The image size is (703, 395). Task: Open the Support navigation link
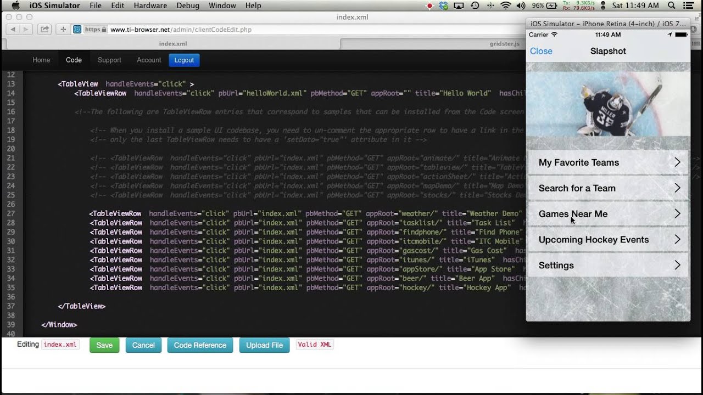109,60
